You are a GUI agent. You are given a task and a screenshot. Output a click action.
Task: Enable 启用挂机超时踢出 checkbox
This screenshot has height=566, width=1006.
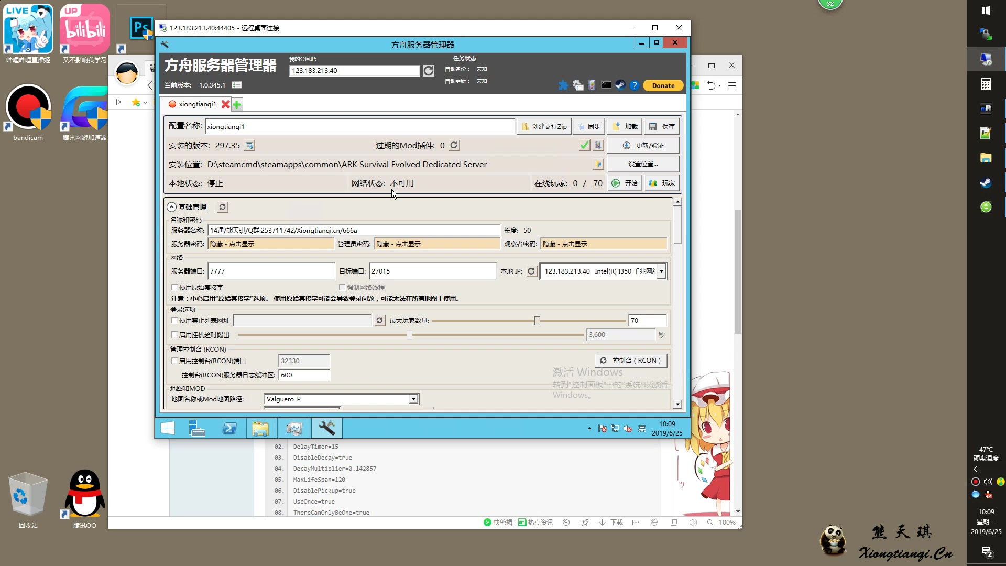pos(174,334)
